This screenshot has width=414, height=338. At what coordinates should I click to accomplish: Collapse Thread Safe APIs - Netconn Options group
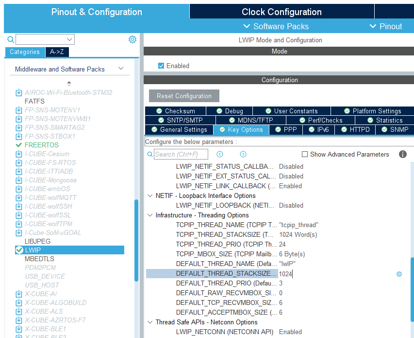150,322
